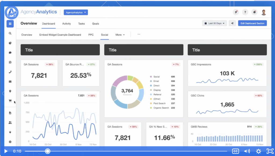Open the envelope email icon in sidebar
This screenshot has height=156, width=275.
[10, 82]
